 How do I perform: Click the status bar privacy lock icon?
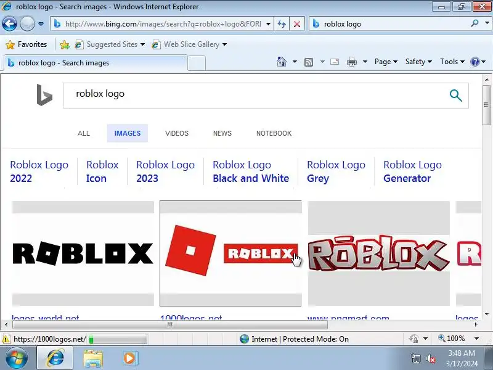(x=414, y=339)
